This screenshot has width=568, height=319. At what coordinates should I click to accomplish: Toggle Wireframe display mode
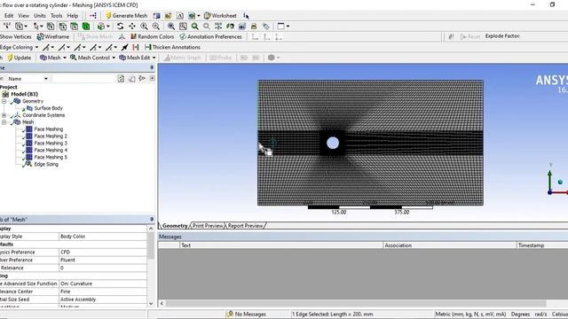(53, 36)
